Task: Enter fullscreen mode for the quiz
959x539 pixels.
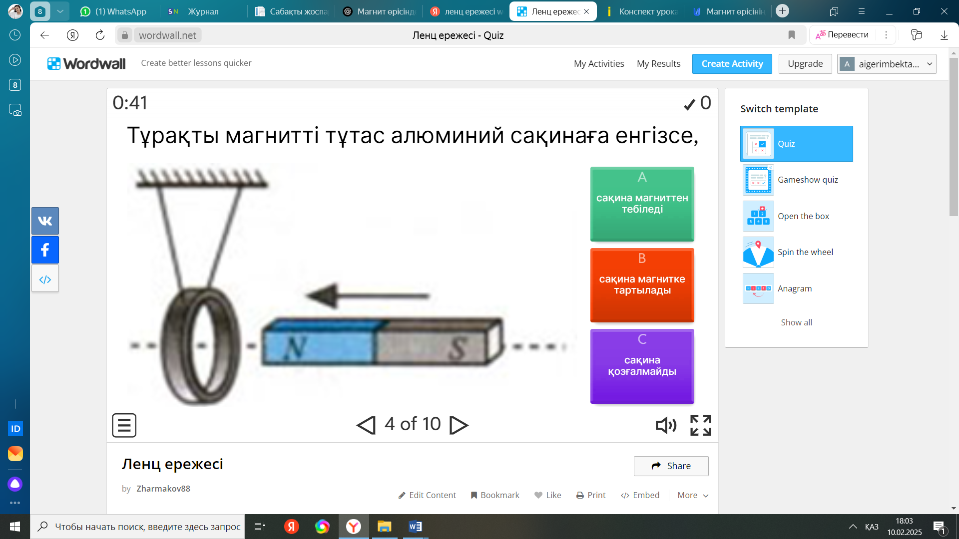Action: pyautogui.click(x=700, y=425)
